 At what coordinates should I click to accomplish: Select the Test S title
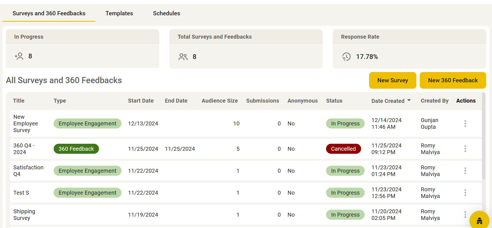21,193
